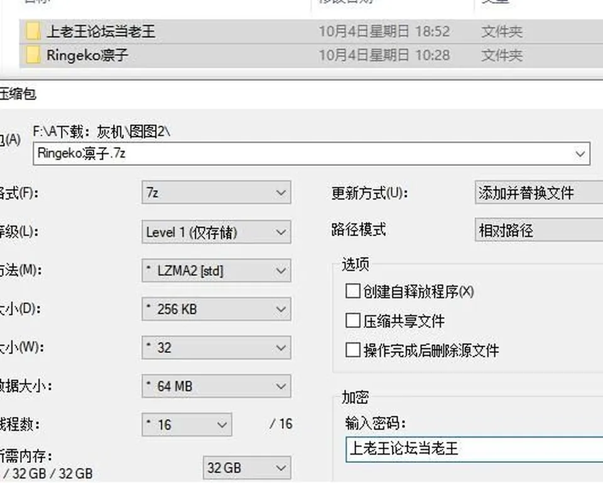Open the LZMA2 [std] method dropdown
The image size is (603, 483).
216,270
